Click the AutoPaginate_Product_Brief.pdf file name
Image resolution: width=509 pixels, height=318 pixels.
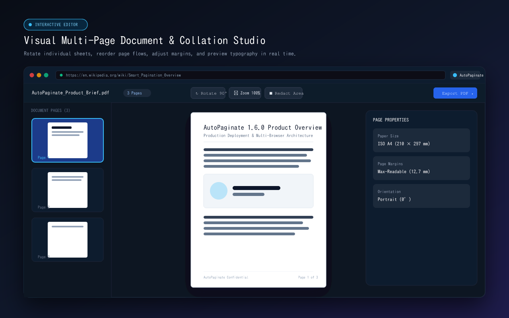point(70,93)
